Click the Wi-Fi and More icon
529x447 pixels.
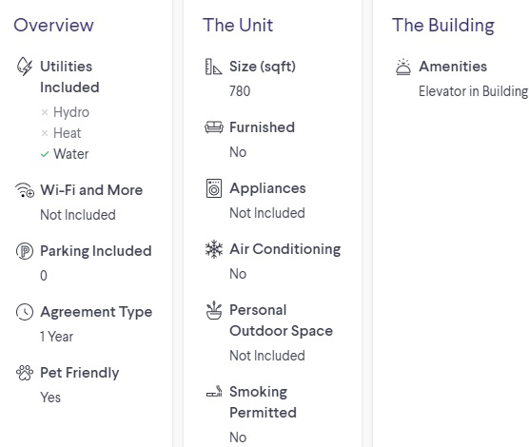pos(25,190)
